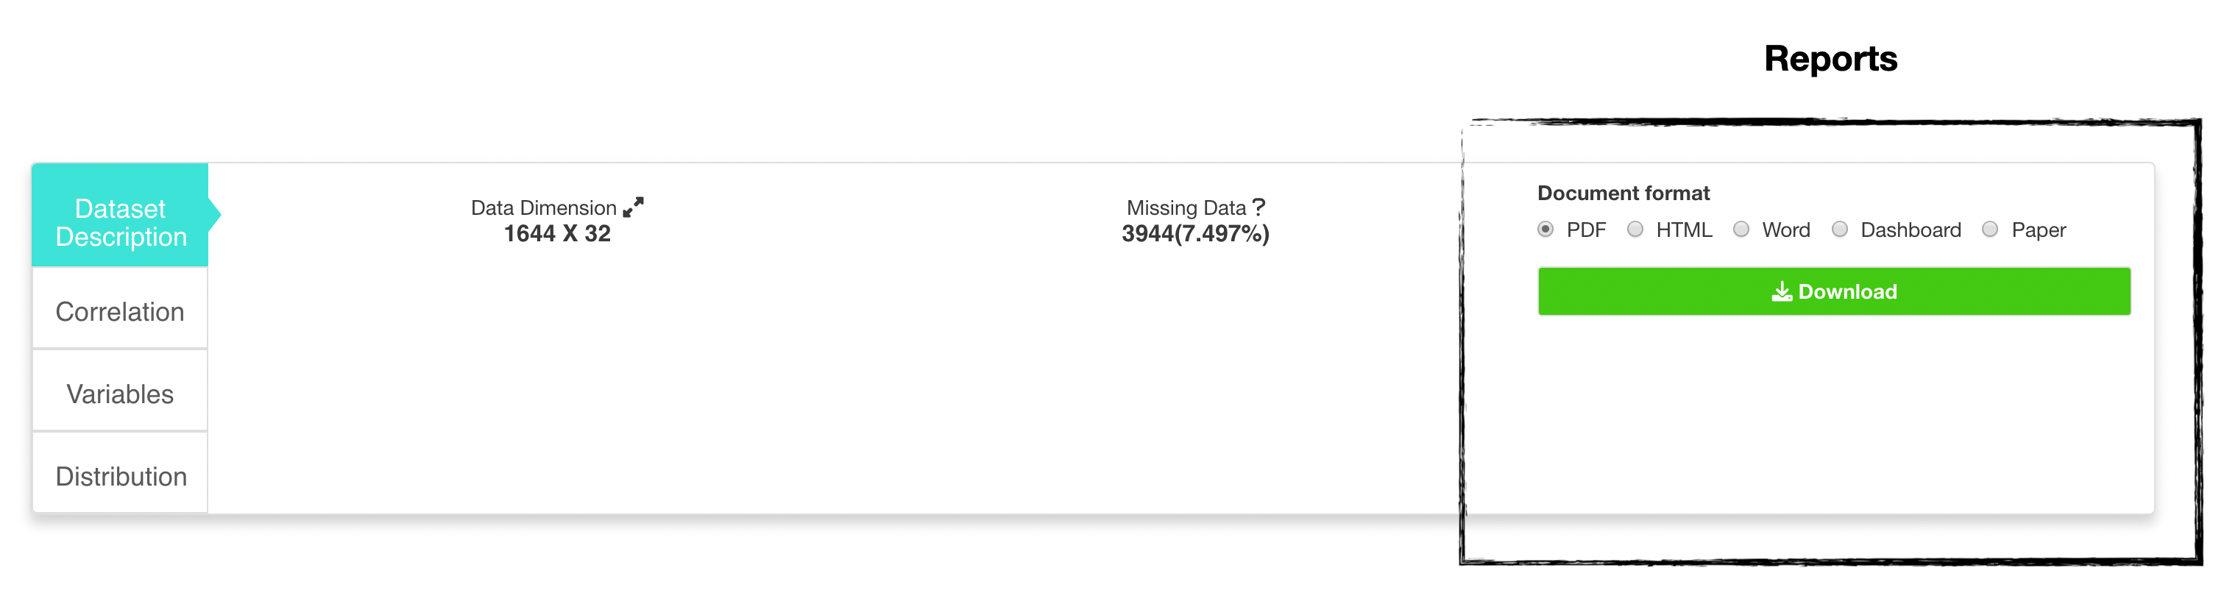
Task: Click the HTML label text
Action: pyautogui.click(x=1684, y=230)
